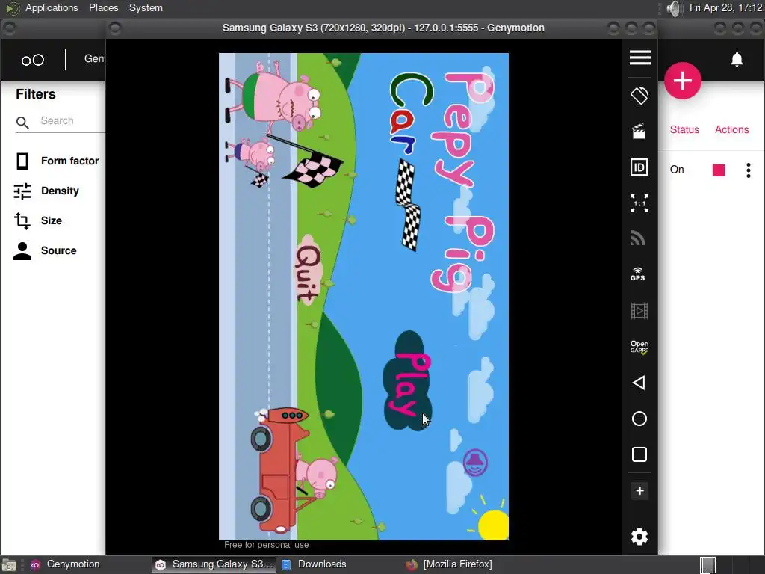
Task: Expand the Source filter
Action: 45,250
